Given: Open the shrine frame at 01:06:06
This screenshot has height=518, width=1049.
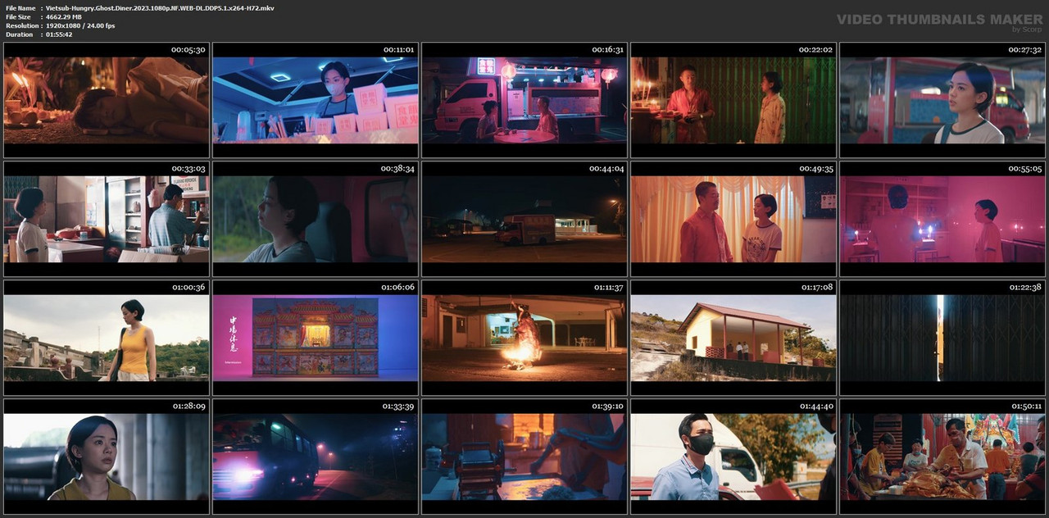Looking at the screenshot, I should click(316, 338).
